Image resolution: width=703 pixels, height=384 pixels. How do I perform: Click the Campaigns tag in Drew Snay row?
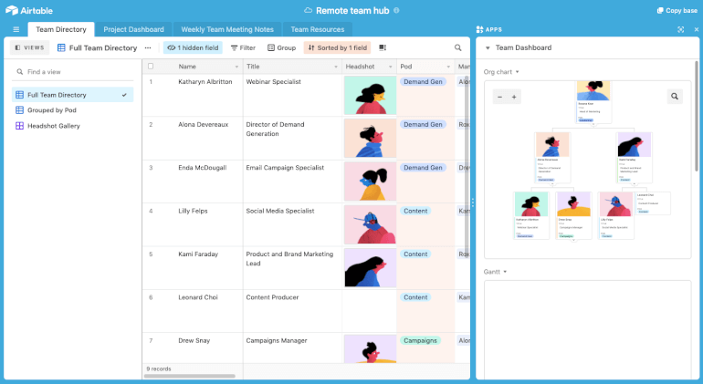420,340
